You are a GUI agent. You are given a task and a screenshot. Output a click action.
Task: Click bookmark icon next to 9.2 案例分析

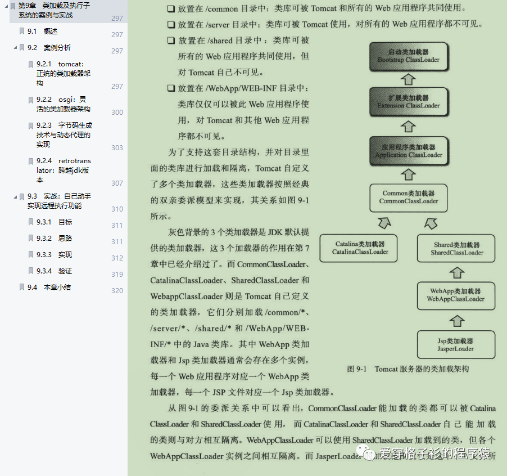(x=22, y=48)
